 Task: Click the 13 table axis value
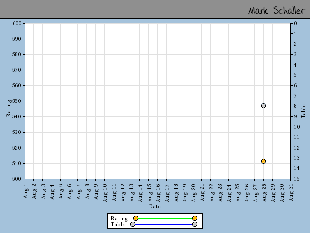click(297, 158)
